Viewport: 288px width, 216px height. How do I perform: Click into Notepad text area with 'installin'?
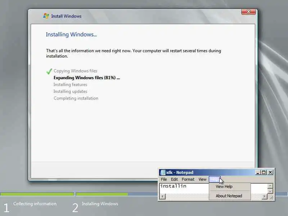pos(184,188)
